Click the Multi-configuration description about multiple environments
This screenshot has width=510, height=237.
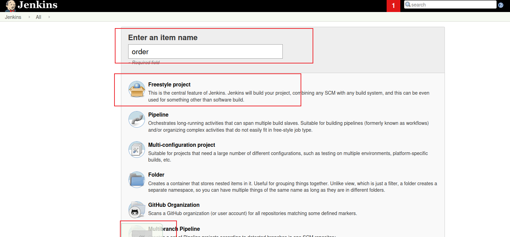(x=288, y=157)
